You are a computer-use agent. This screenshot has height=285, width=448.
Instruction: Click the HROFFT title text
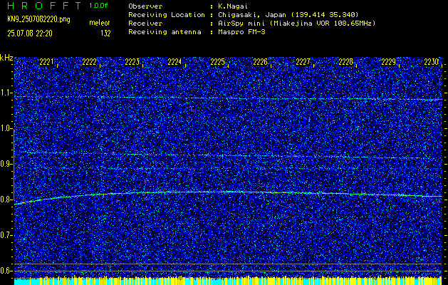click(44, 6)
